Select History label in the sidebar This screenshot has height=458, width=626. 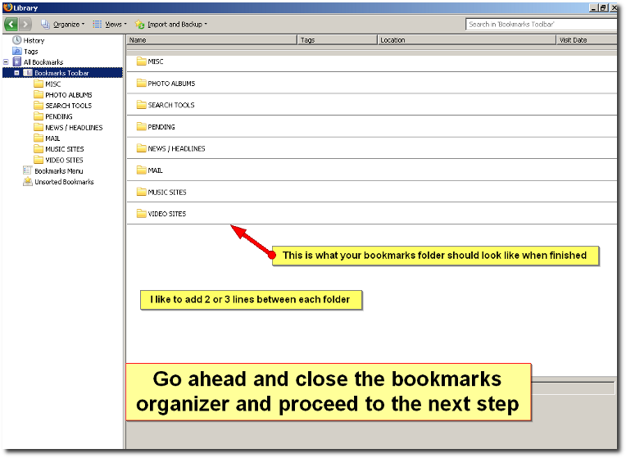click(x=34, y=40)
